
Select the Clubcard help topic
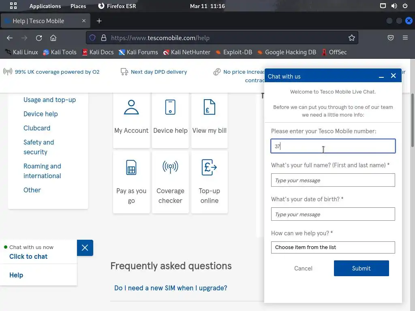(37, 128)
